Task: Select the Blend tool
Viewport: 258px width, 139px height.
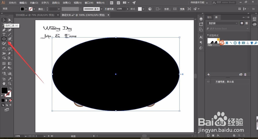Action: [10, 68]
